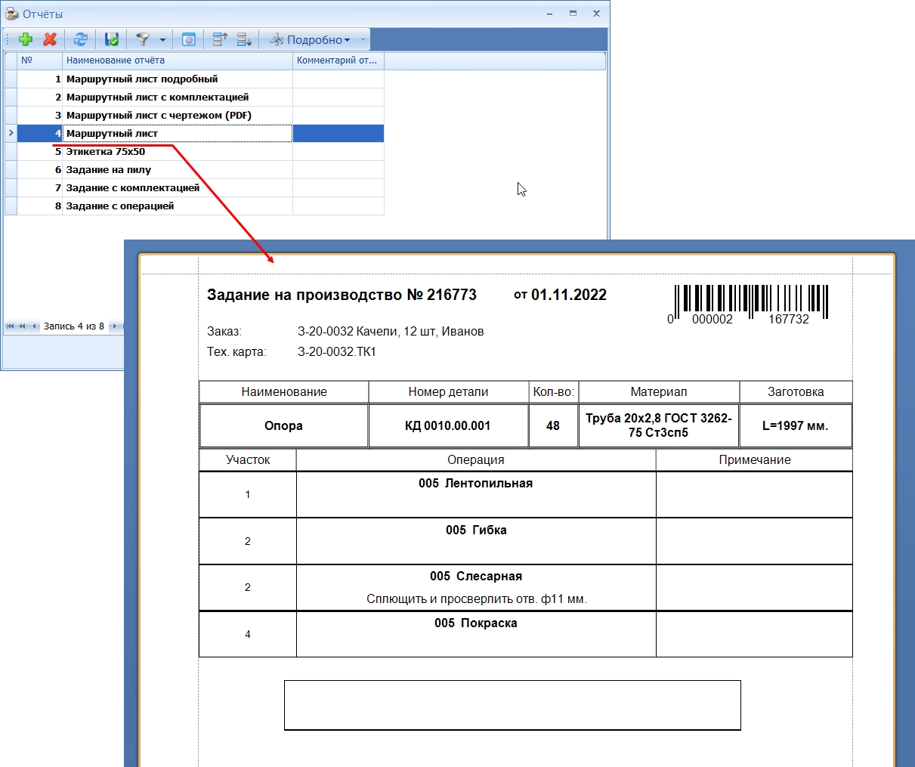Open the filter dropdown arrow
Image resolution: width=915 pixels, height=767 pixels.
click(x=162, y=40)
